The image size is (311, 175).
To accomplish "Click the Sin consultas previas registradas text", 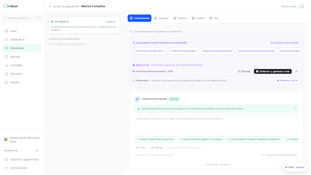I will (x=67, y=44).
